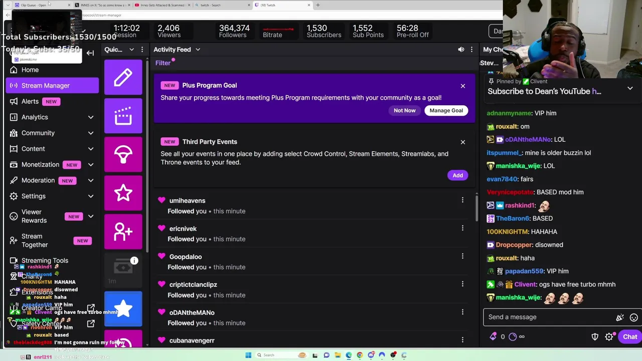Open Streaming Tools in the sidebar
This screenshot has width=642, height=361.
click(x=52, y=260)
